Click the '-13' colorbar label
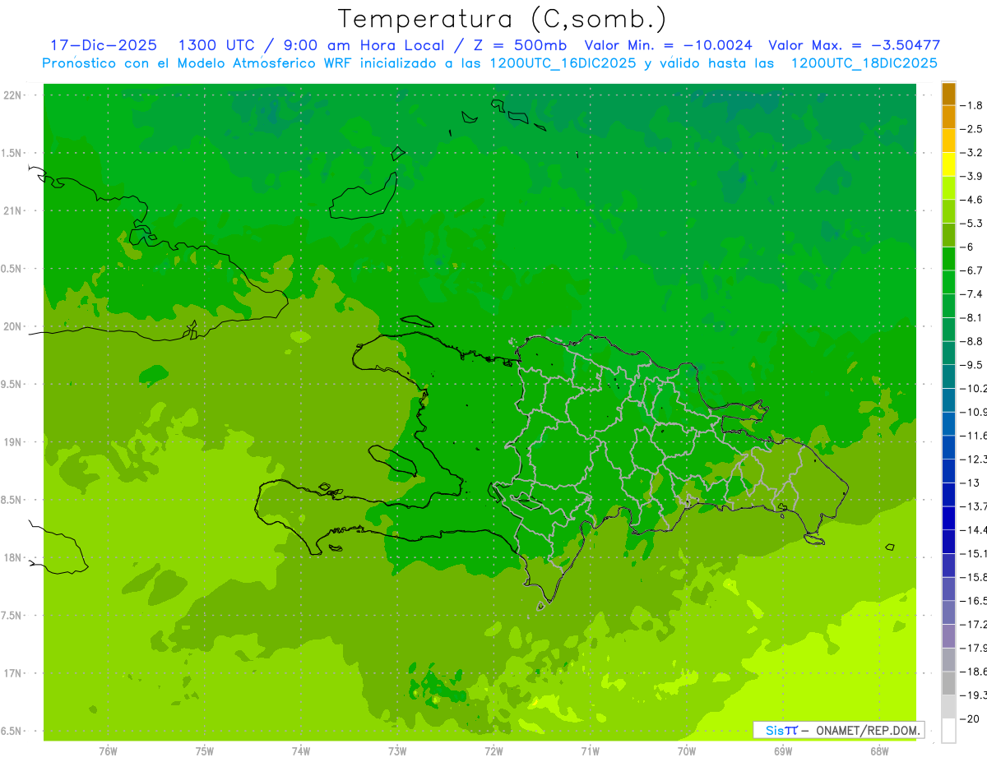Viewport: 987px width, 762px height. coord(970,483)
